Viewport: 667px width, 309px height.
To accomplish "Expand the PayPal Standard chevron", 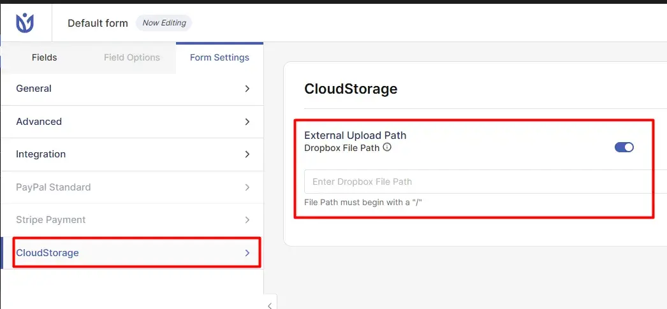I will click(247, 187).
